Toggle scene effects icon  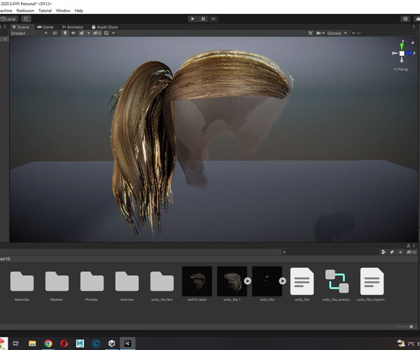click(x=81, y=33)
